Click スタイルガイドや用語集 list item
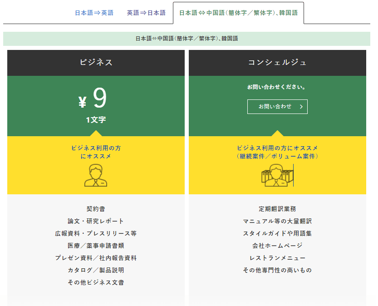The image size is (378, 306). click(277, 233)
